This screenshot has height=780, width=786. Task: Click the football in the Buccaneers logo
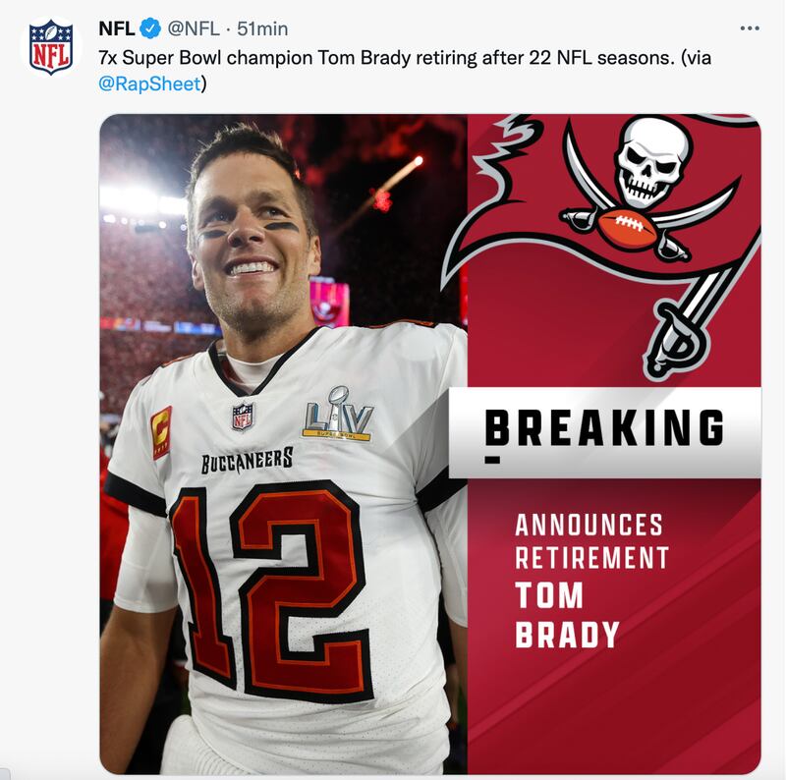click(628, 229)
